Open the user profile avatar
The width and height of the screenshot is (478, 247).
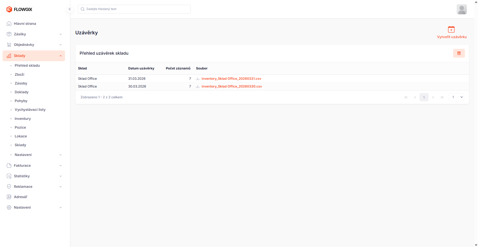point(461,9)
